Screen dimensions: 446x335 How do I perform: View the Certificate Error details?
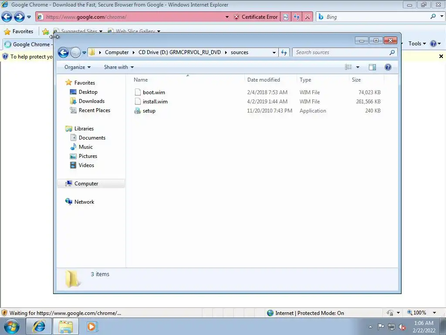[256, 17]
